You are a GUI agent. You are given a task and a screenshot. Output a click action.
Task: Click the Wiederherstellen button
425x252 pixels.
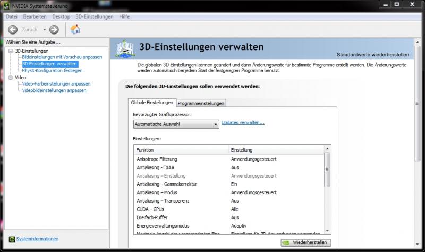[x=306, y=242]
